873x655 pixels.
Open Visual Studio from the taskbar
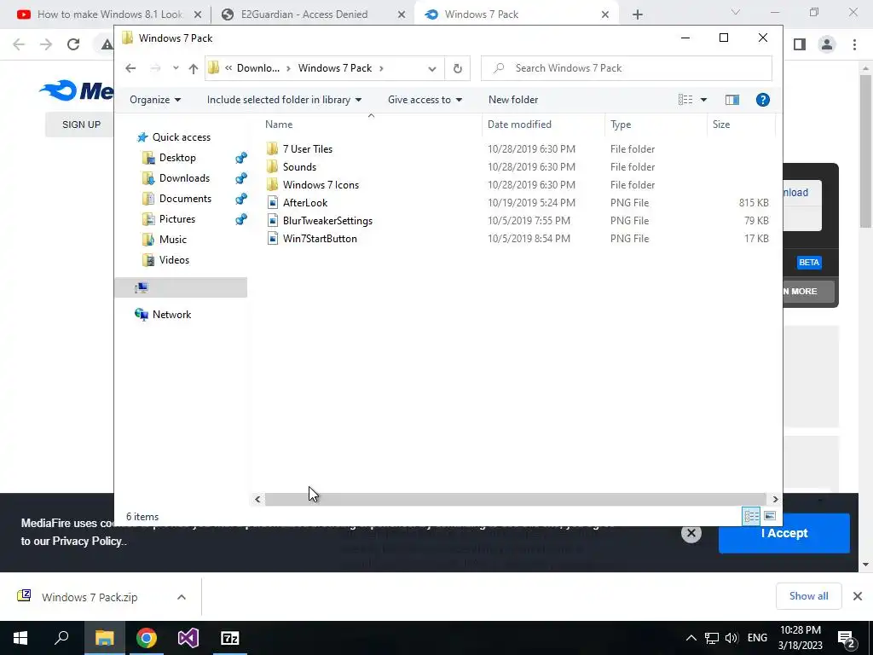188,638
